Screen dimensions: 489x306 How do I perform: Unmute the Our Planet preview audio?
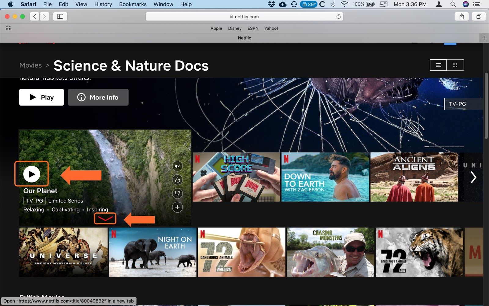pos(177,166)
